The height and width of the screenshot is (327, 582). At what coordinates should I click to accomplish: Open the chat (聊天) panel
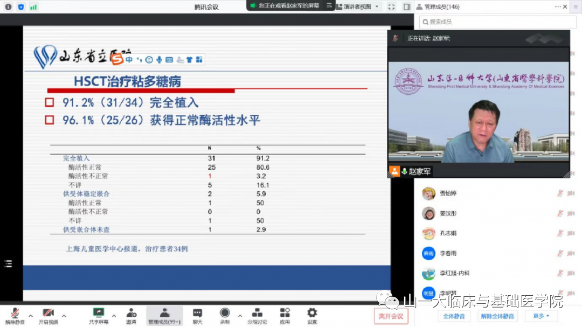pos(197,314)
